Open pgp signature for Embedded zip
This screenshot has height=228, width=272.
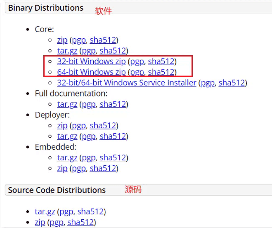(79, 169)
